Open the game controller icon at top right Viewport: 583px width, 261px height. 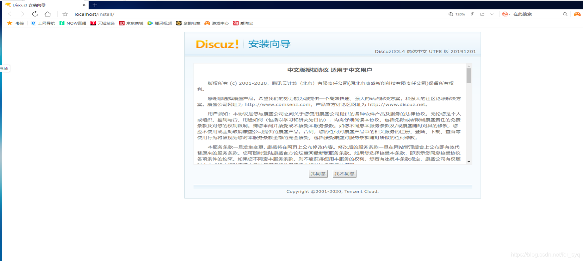click(x=577, y=14)
